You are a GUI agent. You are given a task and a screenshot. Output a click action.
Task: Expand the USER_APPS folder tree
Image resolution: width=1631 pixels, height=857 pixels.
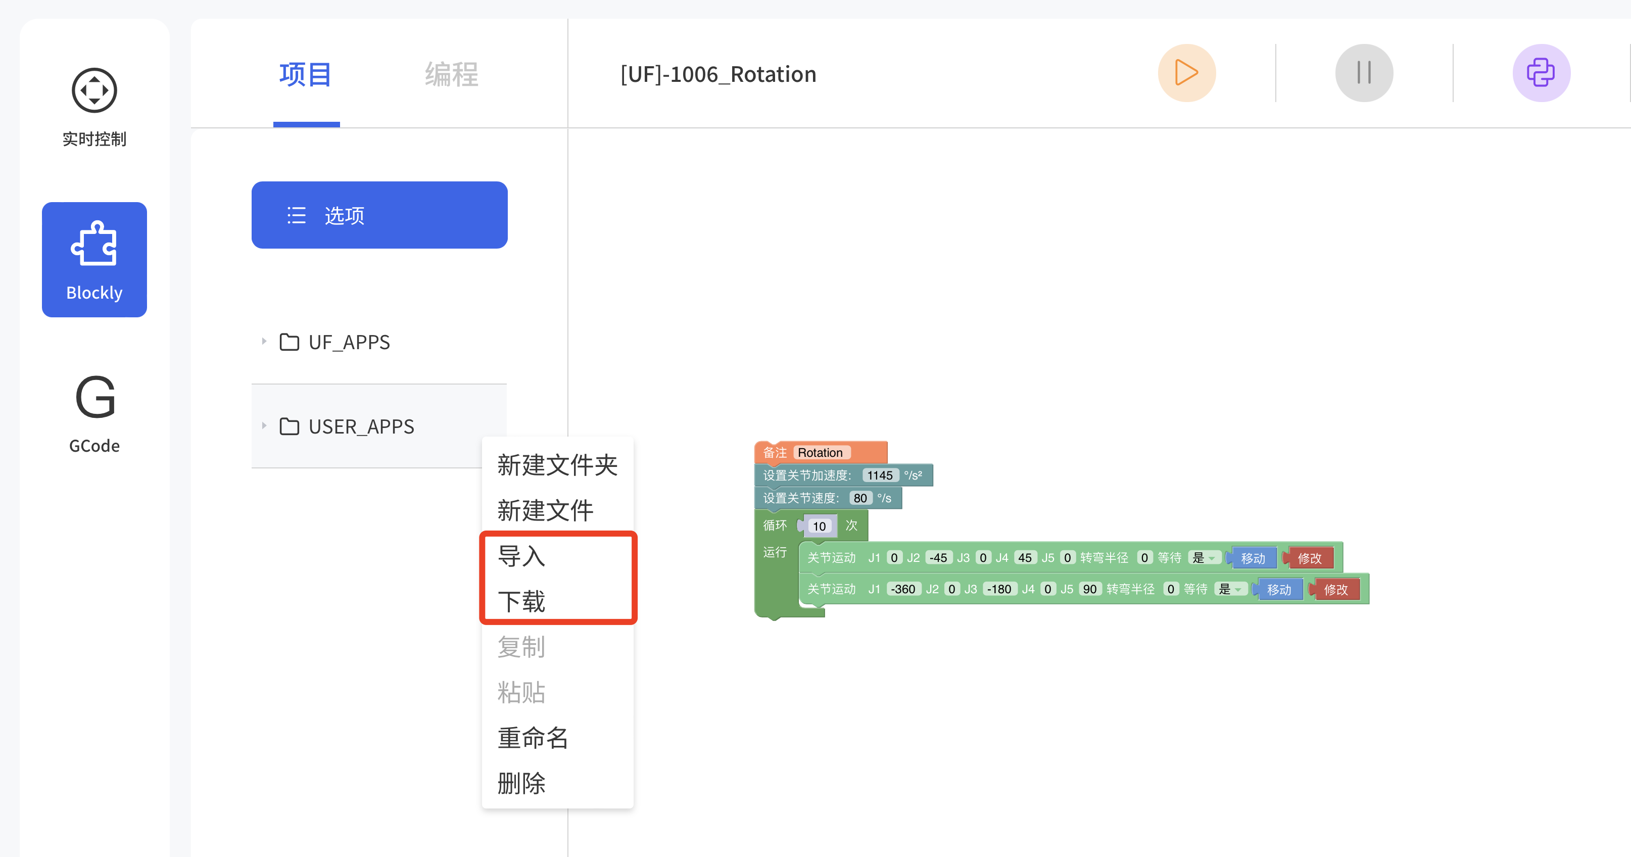click(x=264, y=426)
